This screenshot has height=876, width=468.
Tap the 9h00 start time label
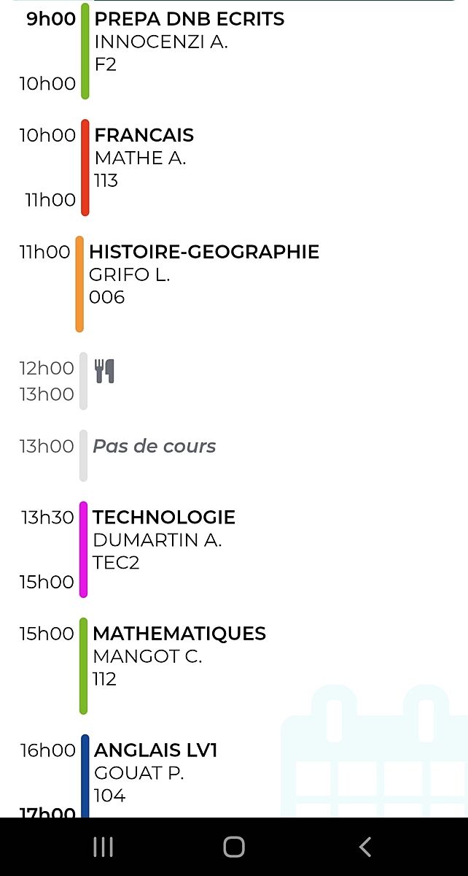pos(51,20)
